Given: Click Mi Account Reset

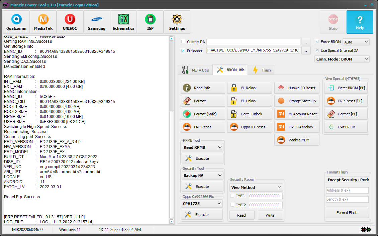Looking at the screenshot, I should coord(297,114).
